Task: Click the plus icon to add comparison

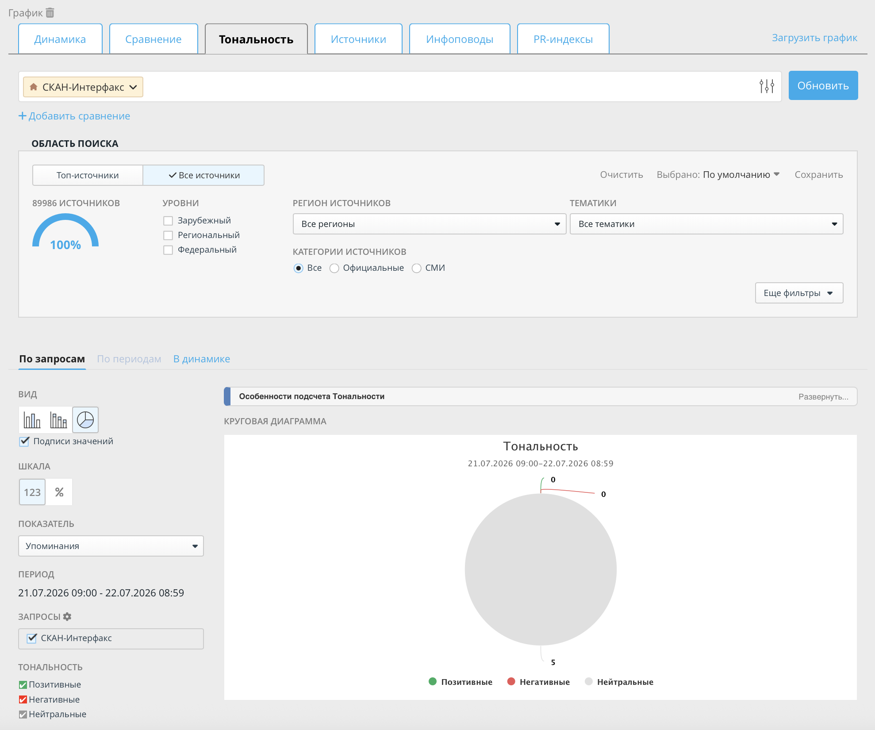Action: tap(23, 116)
